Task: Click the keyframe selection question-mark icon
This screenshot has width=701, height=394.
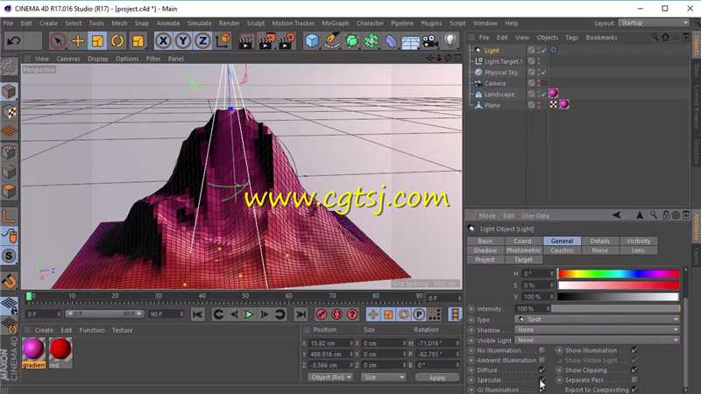Action: pyautogui.click(x=352, y=314)
